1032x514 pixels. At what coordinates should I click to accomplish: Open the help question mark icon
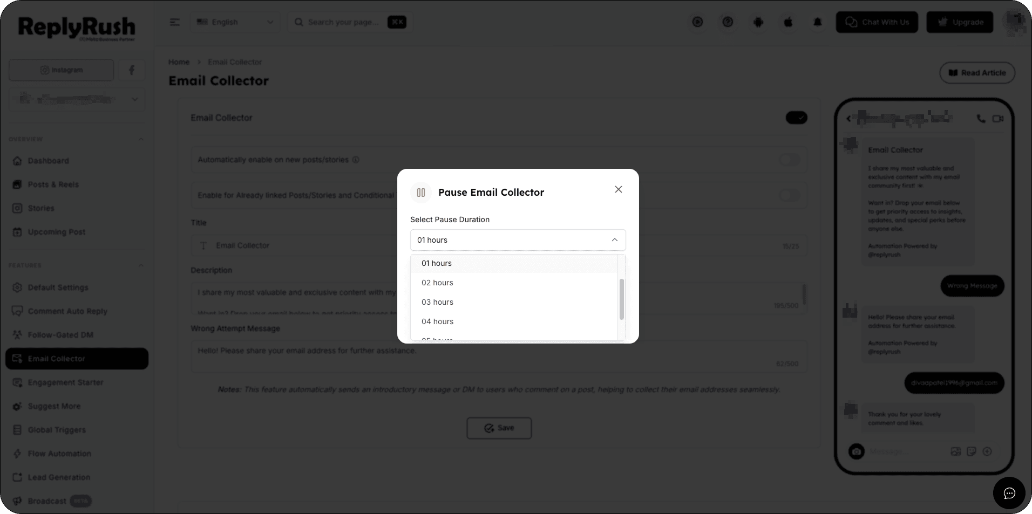728,22
